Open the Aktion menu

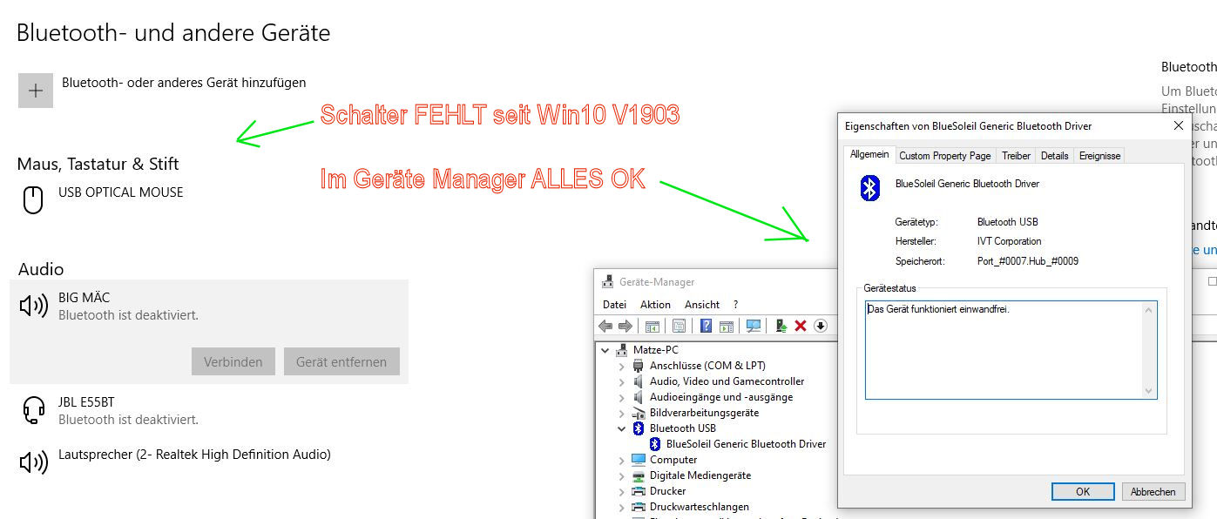655,305
